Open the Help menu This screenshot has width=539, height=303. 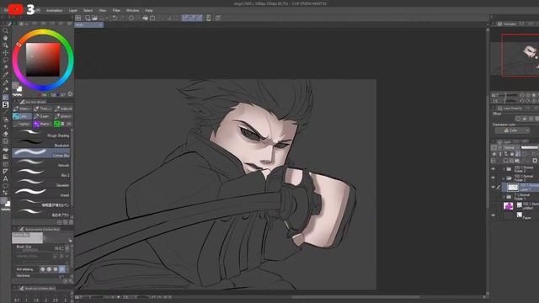(x=148, y=10)
